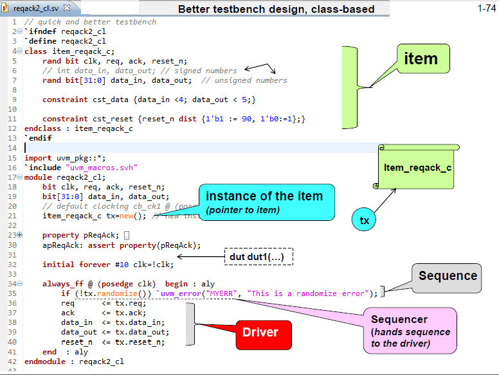Image resolution: width=499 pixels, height=375 pixels.
Task: Click "rand bit[31:0] data_in, data_out;" declaration
Action: click(x=117, y=80)
